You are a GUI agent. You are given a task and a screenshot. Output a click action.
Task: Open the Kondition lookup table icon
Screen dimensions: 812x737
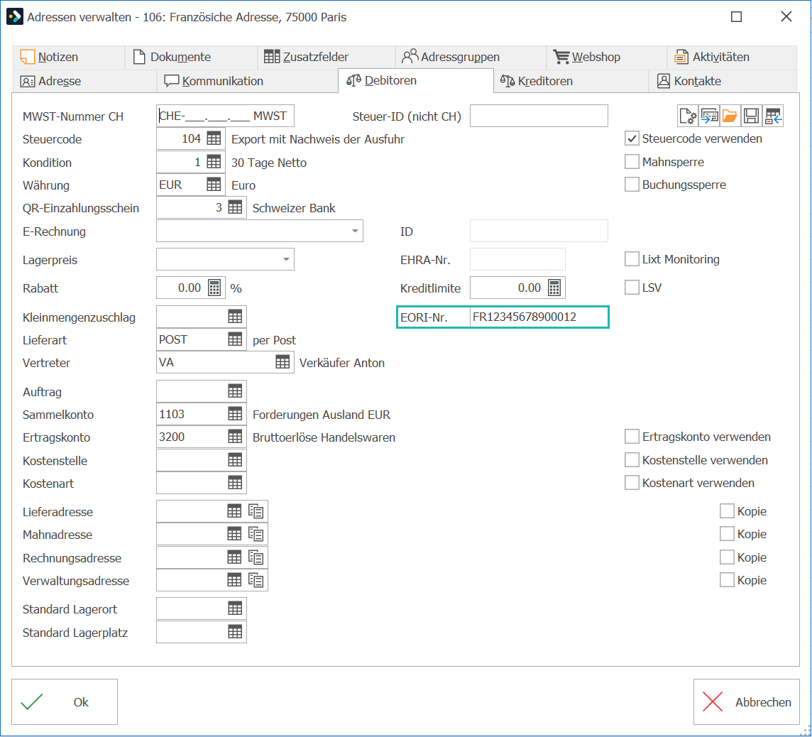point(214,162)
